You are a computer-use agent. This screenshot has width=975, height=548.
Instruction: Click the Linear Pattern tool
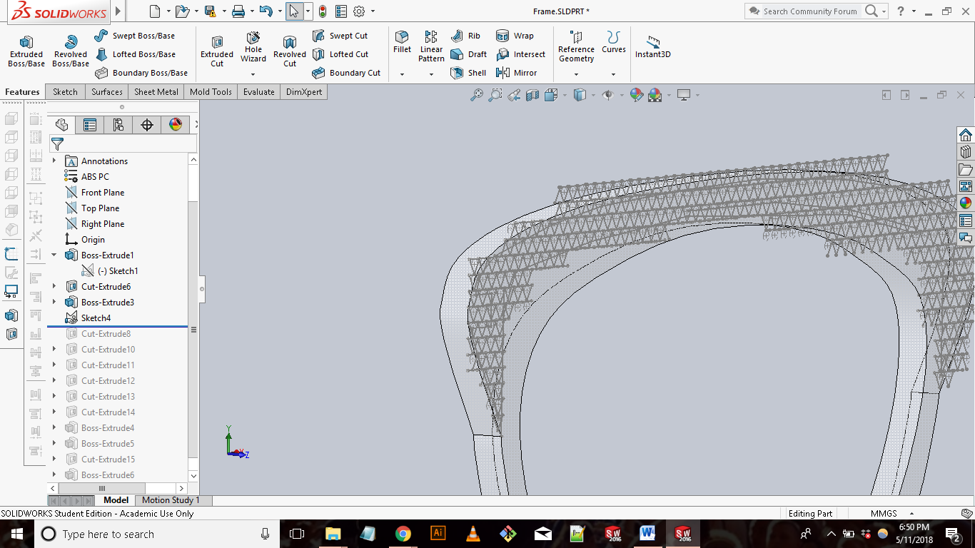[431, 46]
